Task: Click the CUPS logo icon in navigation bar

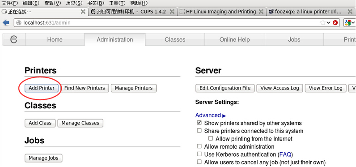Action: pos(14,39)
